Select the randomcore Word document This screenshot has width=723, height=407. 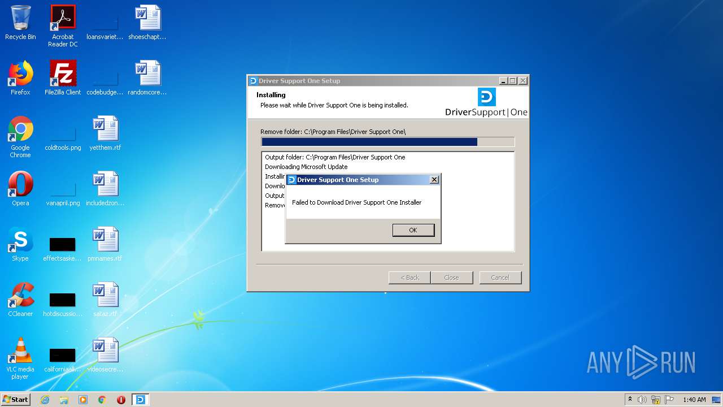coord(147,78)
